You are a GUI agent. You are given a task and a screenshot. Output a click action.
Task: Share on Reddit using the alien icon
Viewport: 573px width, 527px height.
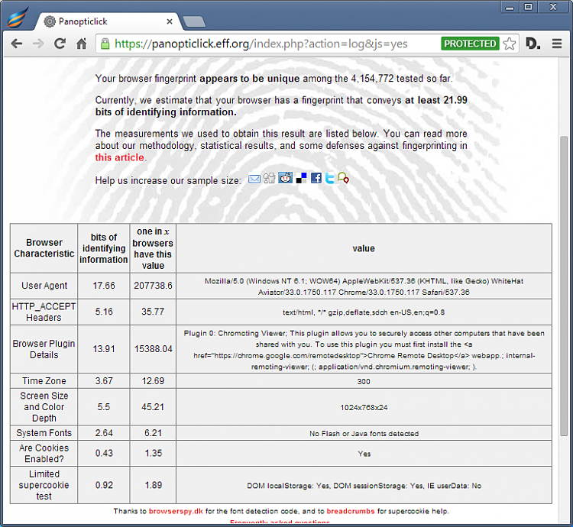[285, 178]
